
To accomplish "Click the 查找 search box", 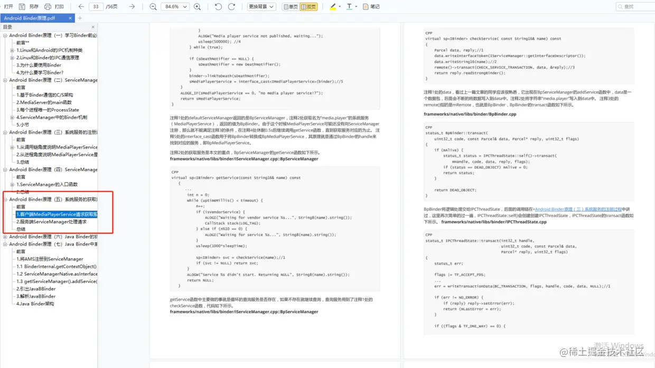I will click(635, 7).
